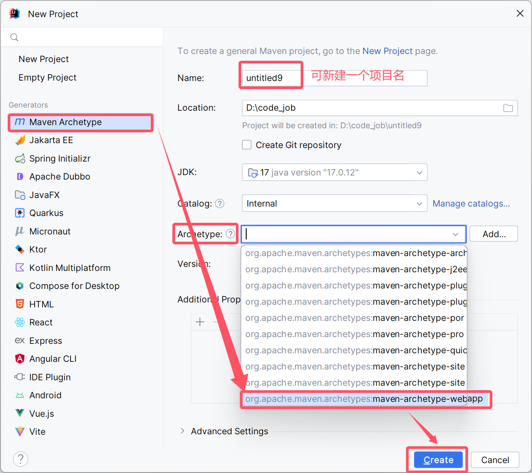Click the Cancel button
Screen dimensions: 532x473
pos(495,460)
